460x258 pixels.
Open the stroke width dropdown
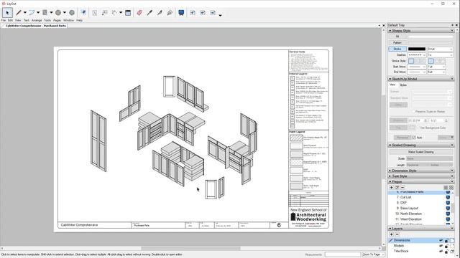[440, 49]
